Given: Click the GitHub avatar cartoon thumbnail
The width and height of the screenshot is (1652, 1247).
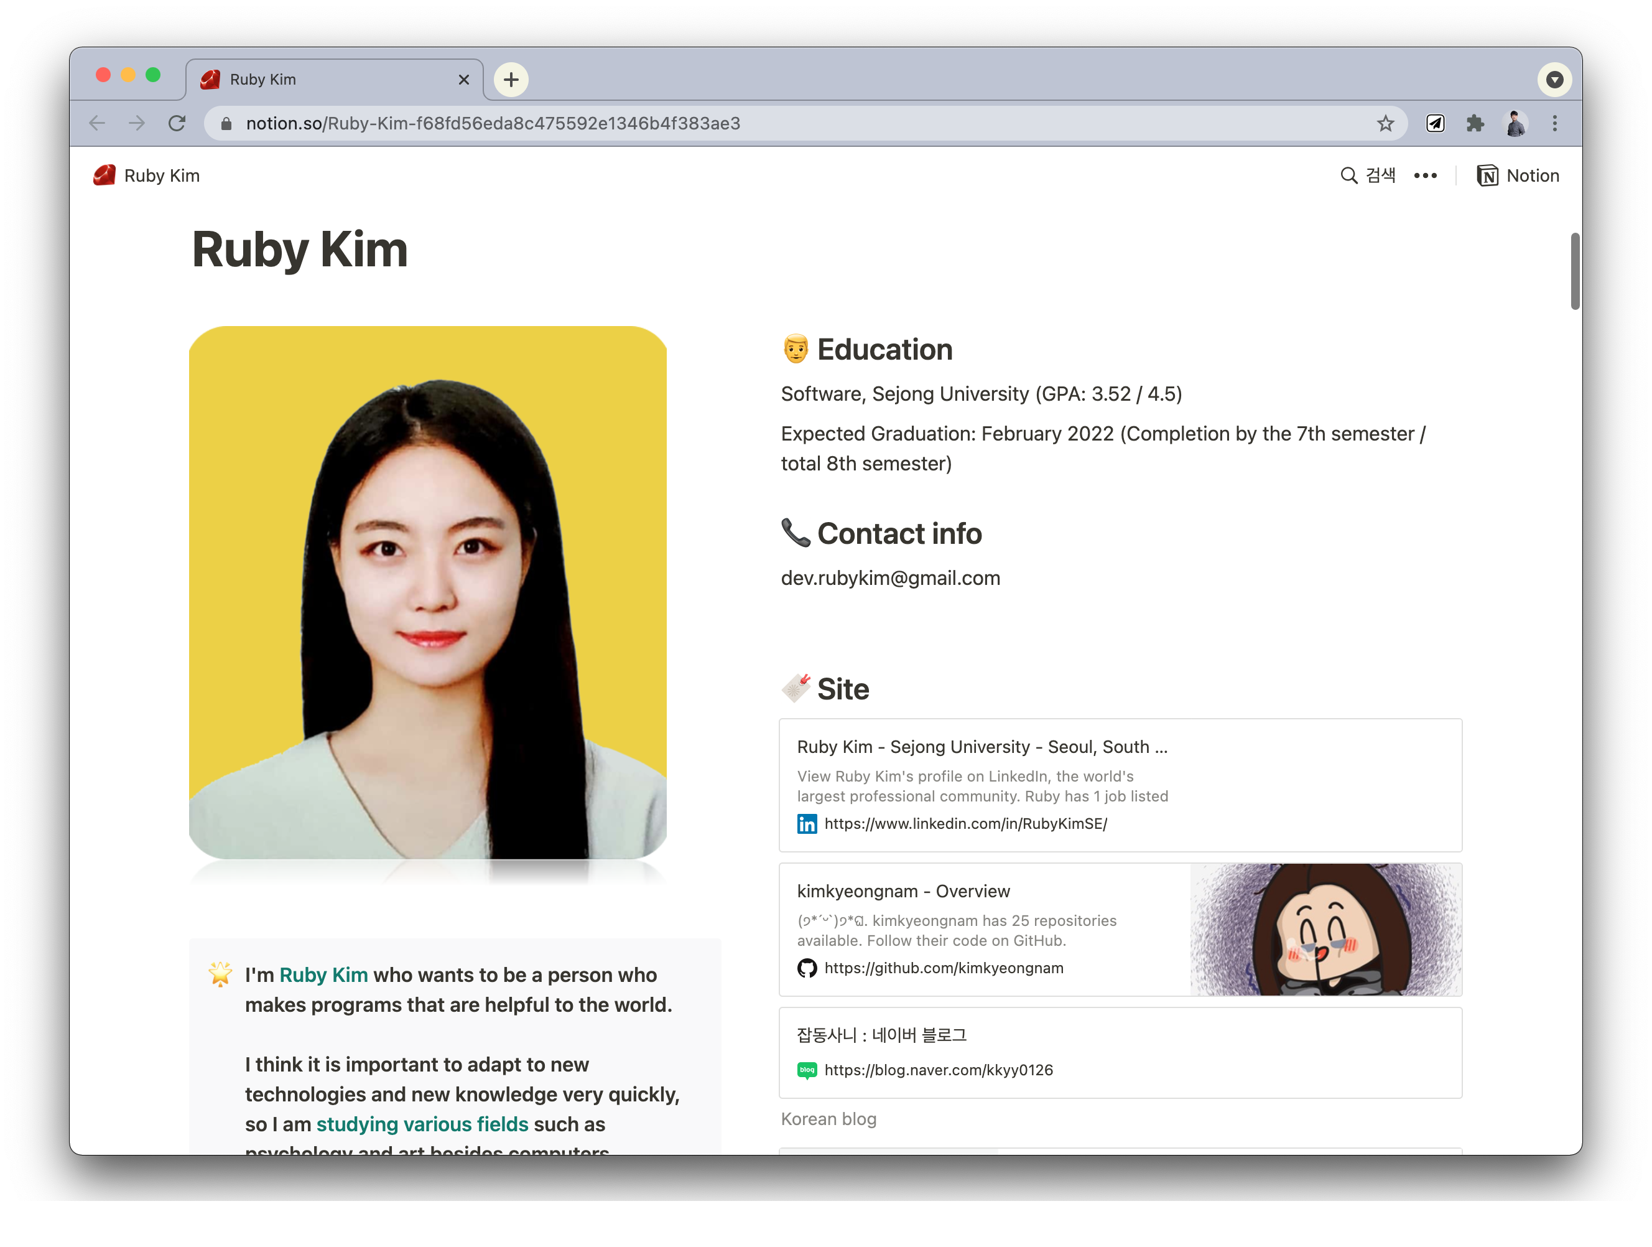Looking at the screenshot, I should tap(1325, 930).
